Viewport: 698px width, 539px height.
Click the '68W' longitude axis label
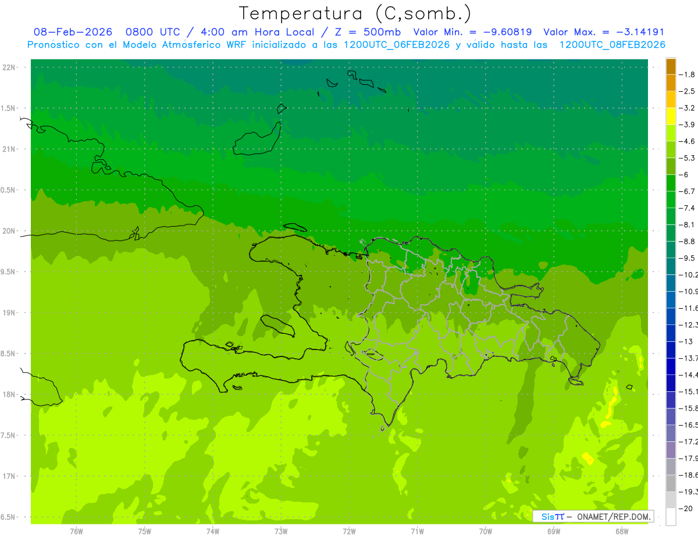(x=622, y=531)
